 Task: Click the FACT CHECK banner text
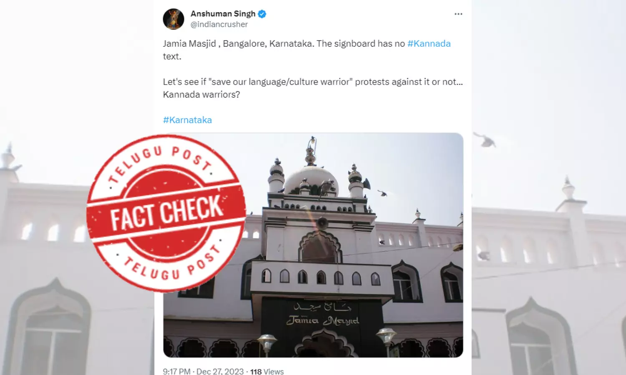pyautogui.click(x=167, y=213)
